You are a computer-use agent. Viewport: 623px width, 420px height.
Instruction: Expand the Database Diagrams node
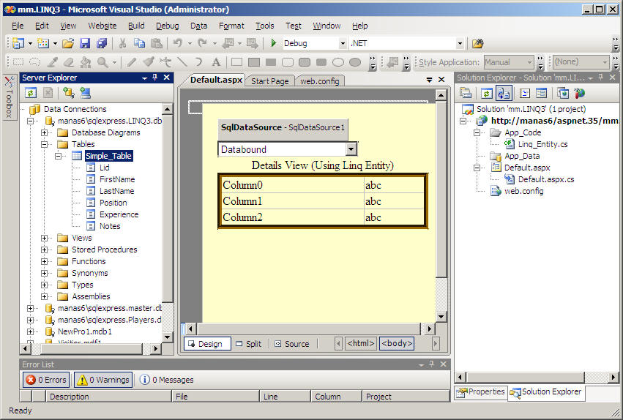(44, 132)
